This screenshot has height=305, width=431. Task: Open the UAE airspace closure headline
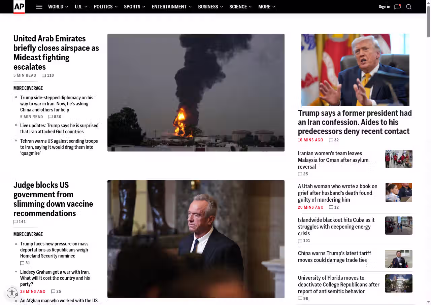click(x=56, y=53)
